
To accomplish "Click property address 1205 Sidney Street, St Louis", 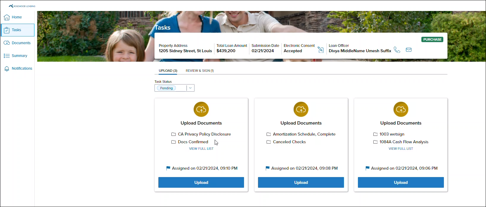I will tap(185, 51).
